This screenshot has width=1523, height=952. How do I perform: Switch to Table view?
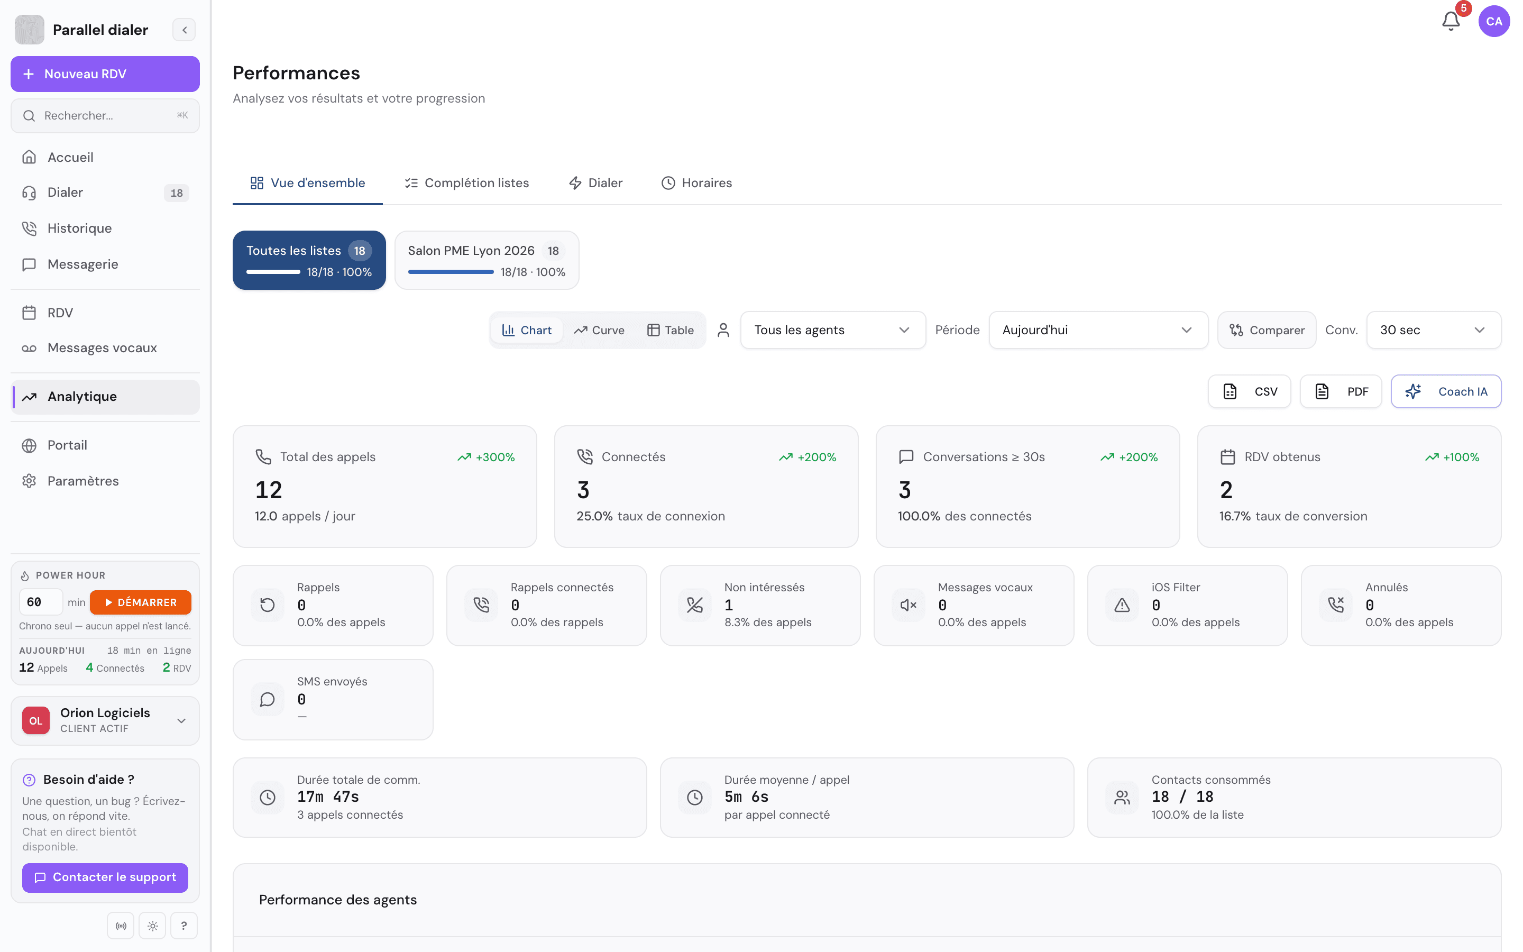click(670, 330)
